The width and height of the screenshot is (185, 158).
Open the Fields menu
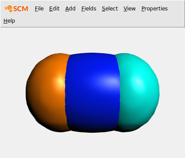pos(89,9)
